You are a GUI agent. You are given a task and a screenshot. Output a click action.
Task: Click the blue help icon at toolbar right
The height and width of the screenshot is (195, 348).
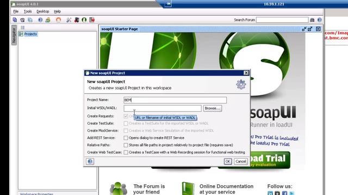pos(319,20)
